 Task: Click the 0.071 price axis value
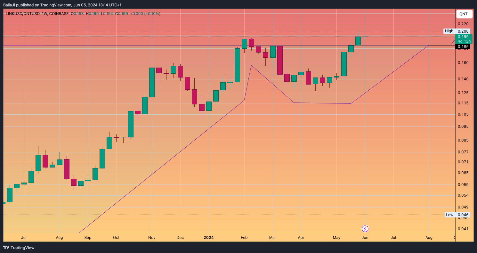click(463, 162)
